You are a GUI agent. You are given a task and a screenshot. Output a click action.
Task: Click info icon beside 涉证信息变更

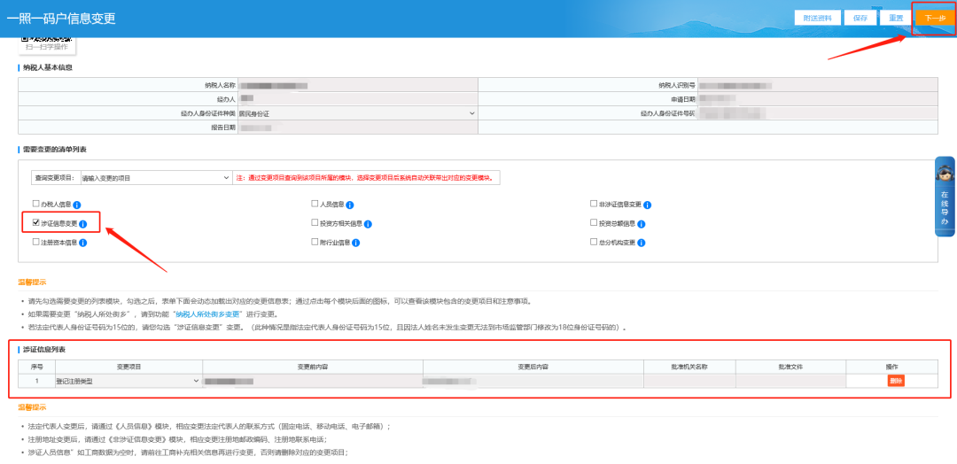tap(82, 224)
